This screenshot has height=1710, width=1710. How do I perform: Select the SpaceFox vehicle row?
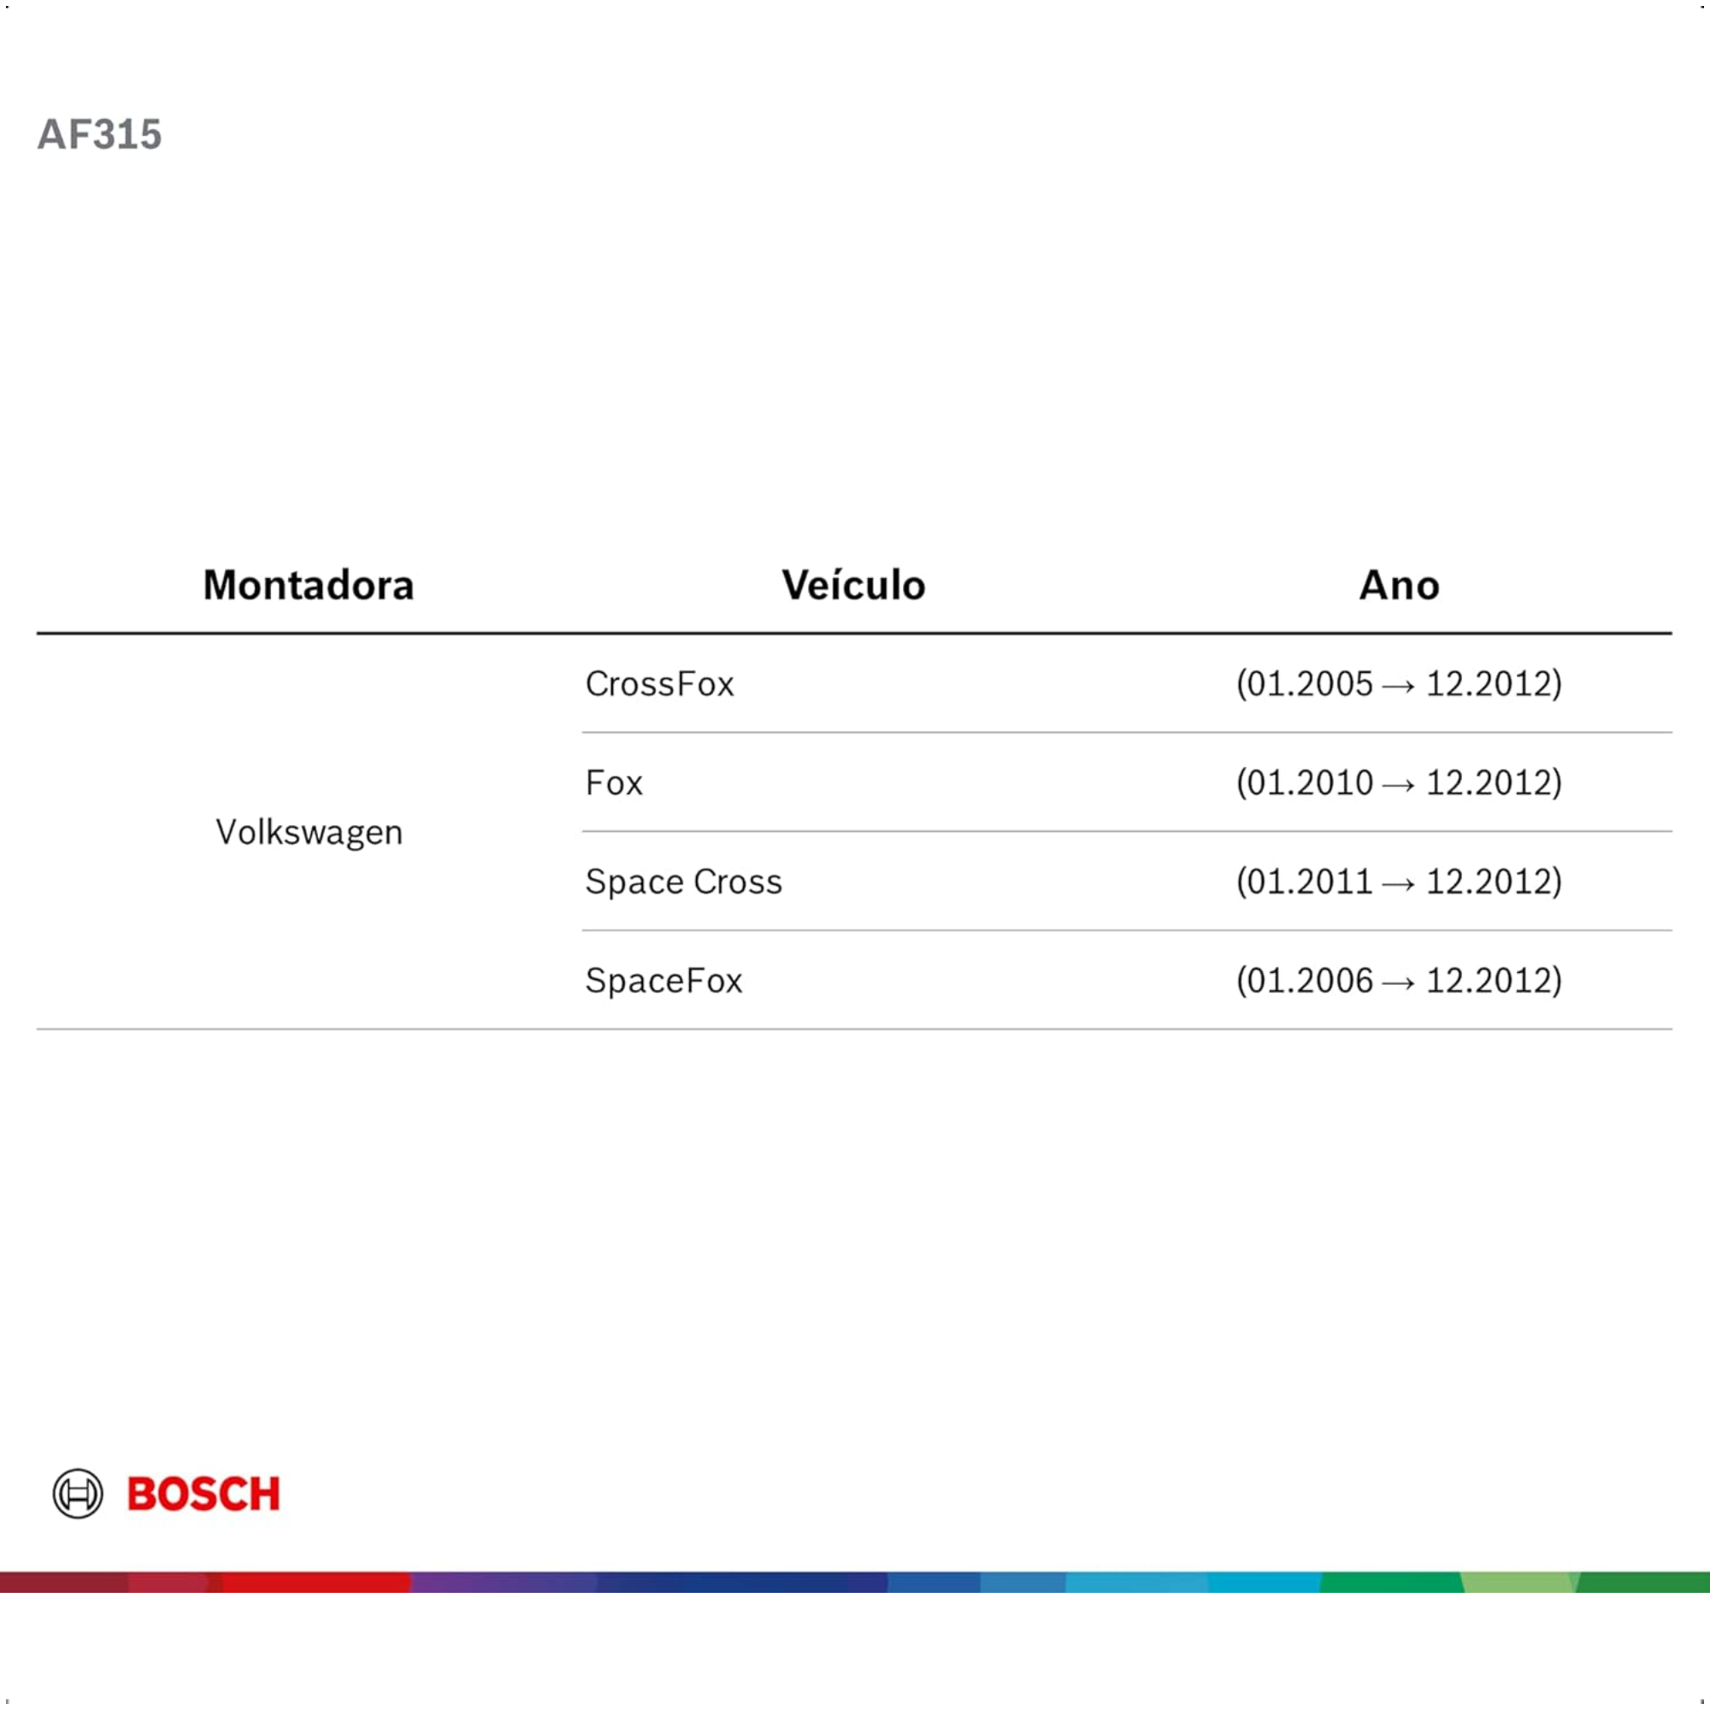(x=1127, y=981)
